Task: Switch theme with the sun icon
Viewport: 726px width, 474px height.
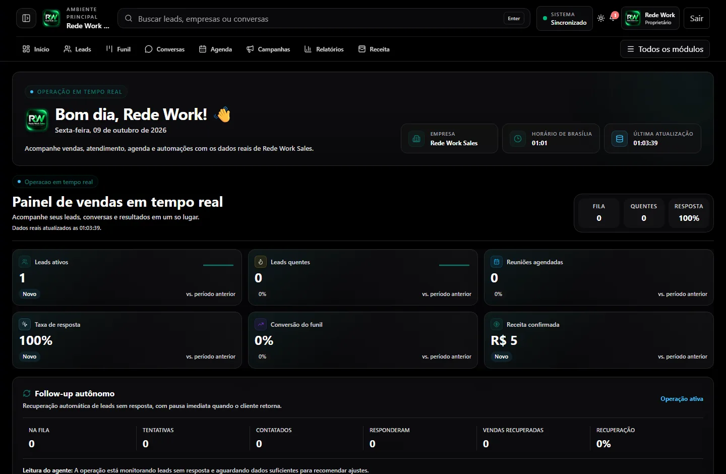Action: pyautogui.click(x=601, y=18)
